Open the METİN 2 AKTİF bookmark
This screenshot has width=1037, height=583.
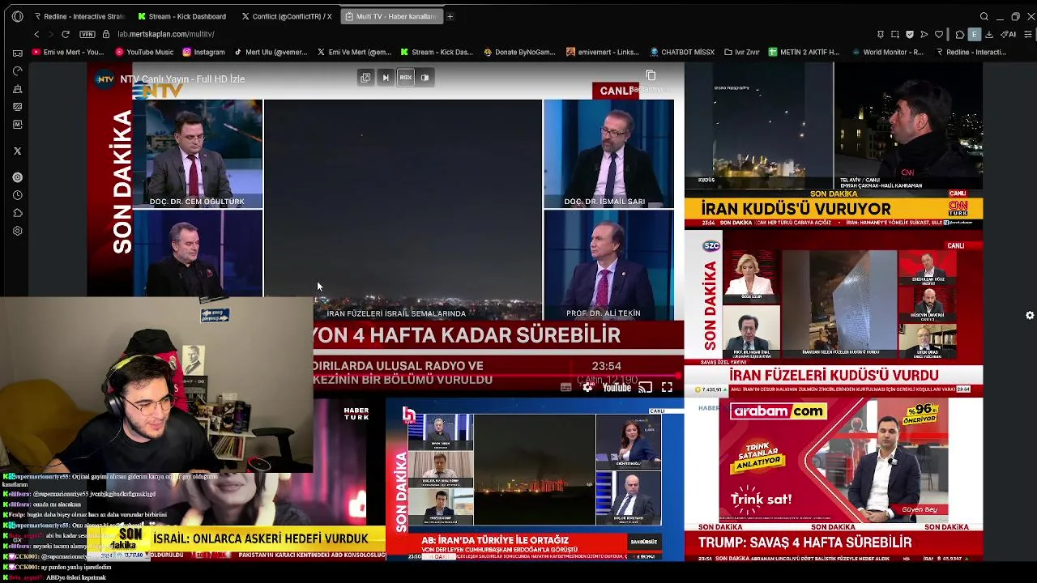pyautogui.click(x=804, y=52)
